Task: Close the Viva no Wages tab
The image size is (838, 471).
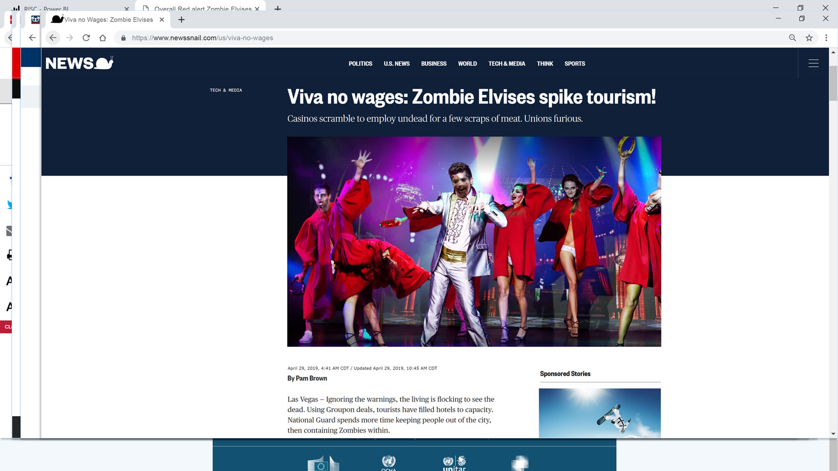Action: tap(162, 20)
